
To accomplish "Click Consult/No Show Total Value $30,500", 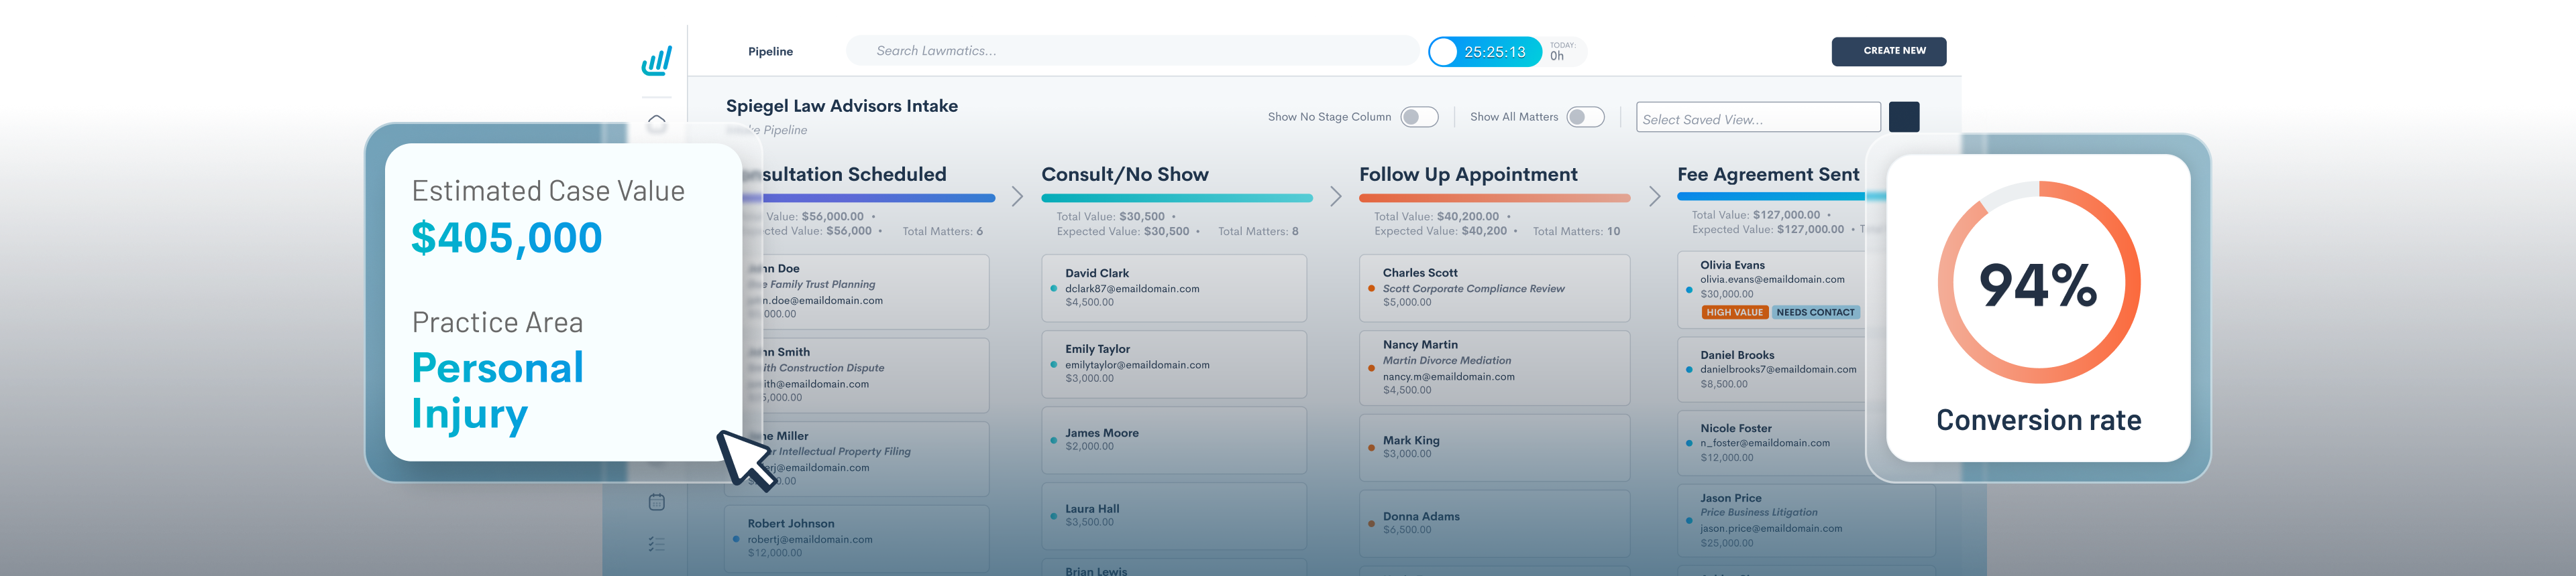I will pyautogui.click(x=1110, y=216).
